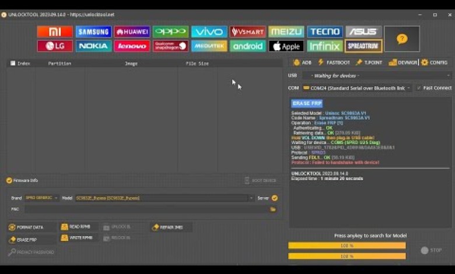Click the Privacy Password button
455x274 pixels.
pyautogui.click(x=32, y=252)
